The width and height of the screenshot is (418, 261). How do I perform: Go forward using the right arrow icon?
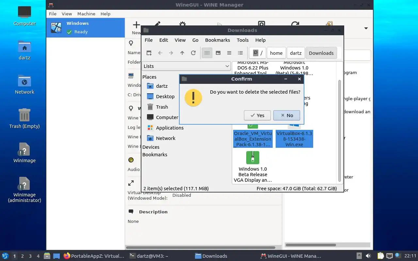[171, 53]
